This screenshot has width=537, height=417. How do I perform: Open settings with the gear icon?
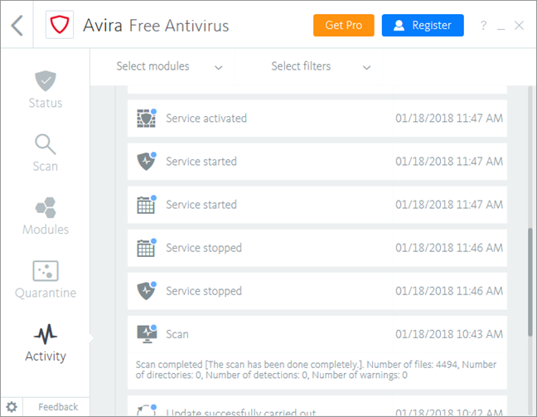click(x=12, y=407)
